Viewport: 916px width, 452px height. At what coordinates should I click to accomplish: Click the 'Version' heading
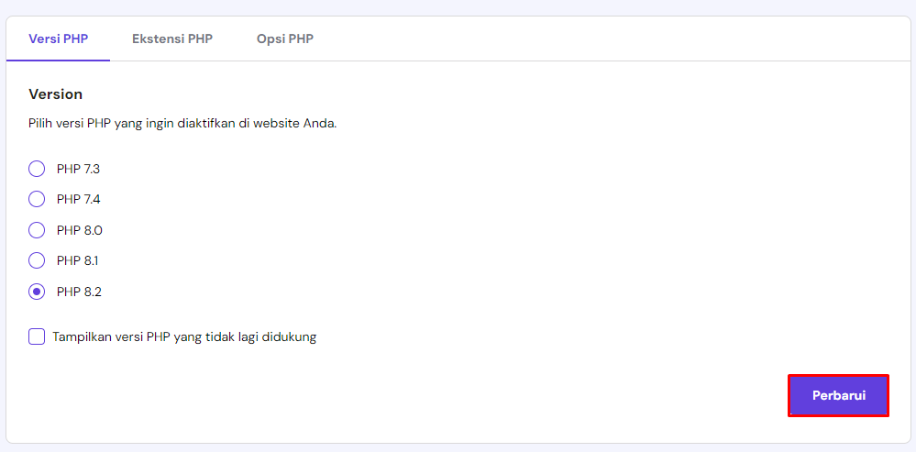pyautogui.click(x=56, y=94)
